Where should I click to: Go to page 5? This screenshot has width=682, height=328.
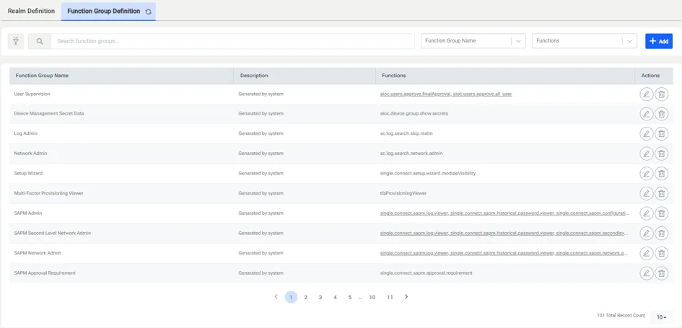(x=350, y=297)
